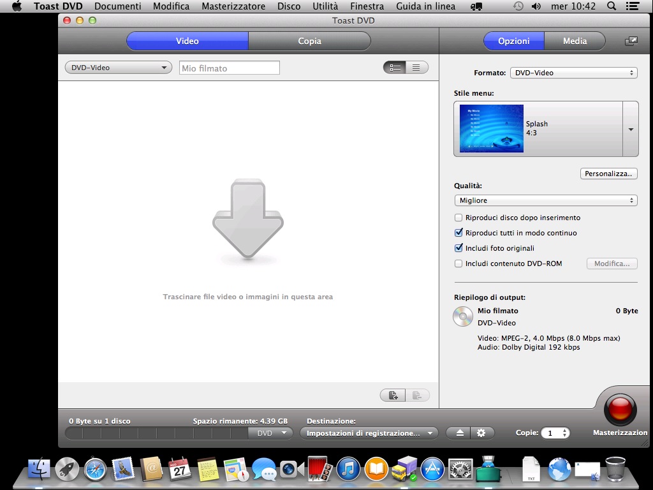Viewport: 653px width, 490px height.
Task: Open the Finestra menu
Action: click(367, 6)
